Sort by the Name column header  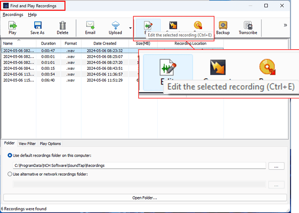coord(18,43)
